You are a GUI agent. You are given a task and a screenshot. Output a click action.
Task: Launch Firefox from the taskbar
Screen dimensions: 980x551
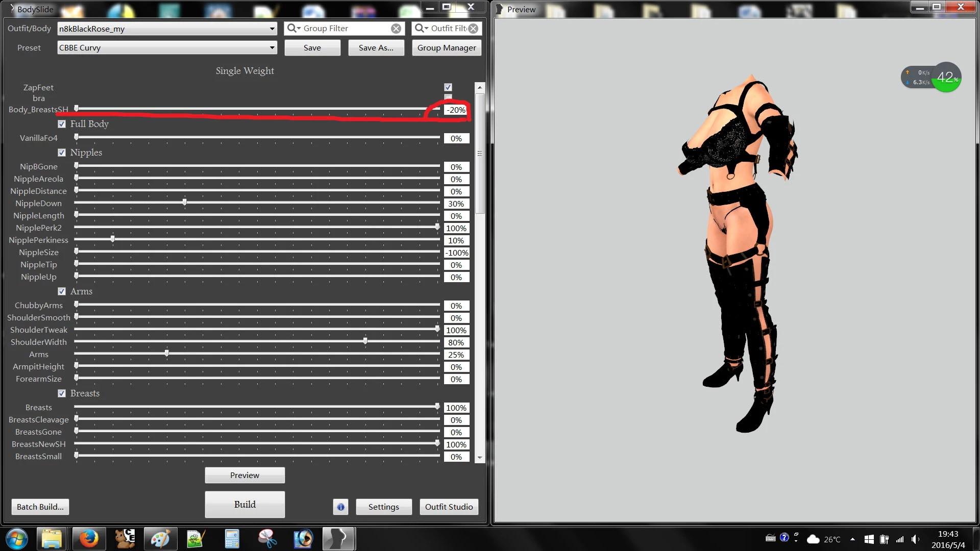[x=89, y=539]
